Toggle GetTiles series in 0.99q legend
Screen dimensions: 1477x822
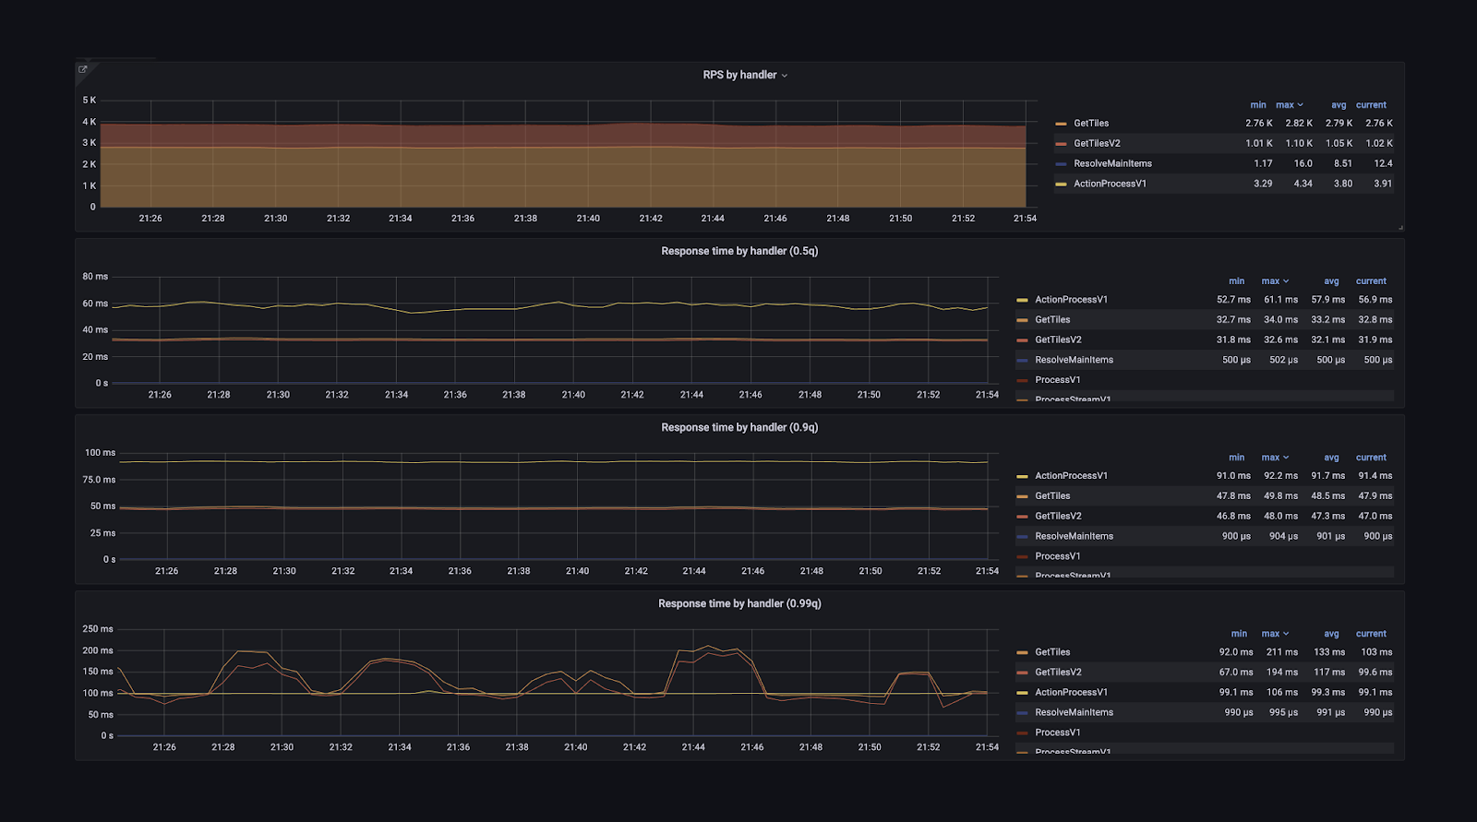[1052, 652]
